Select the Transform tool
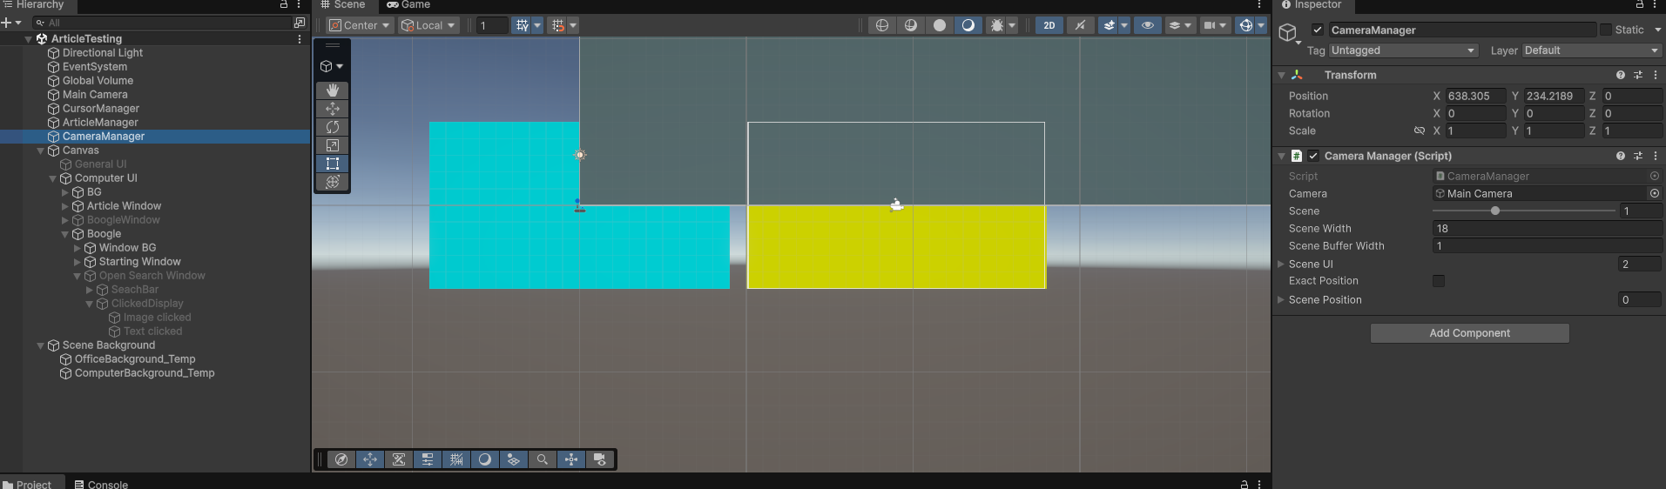Image resolution: width=1666 pixels, height=489 pixels. pyautogui.click(x=333, y=182)
